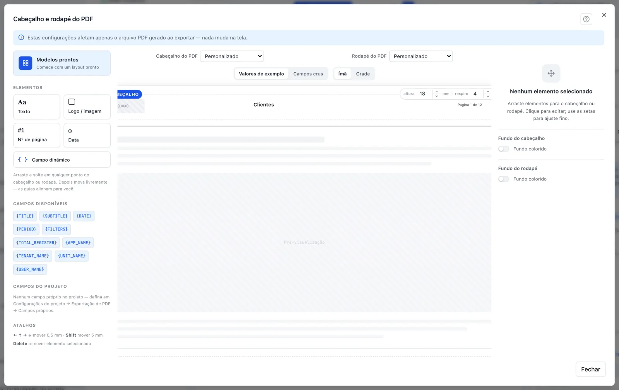Click the Fundo do cabeçalho label
The image size is (619, 390).
click(x=521, y=138)
